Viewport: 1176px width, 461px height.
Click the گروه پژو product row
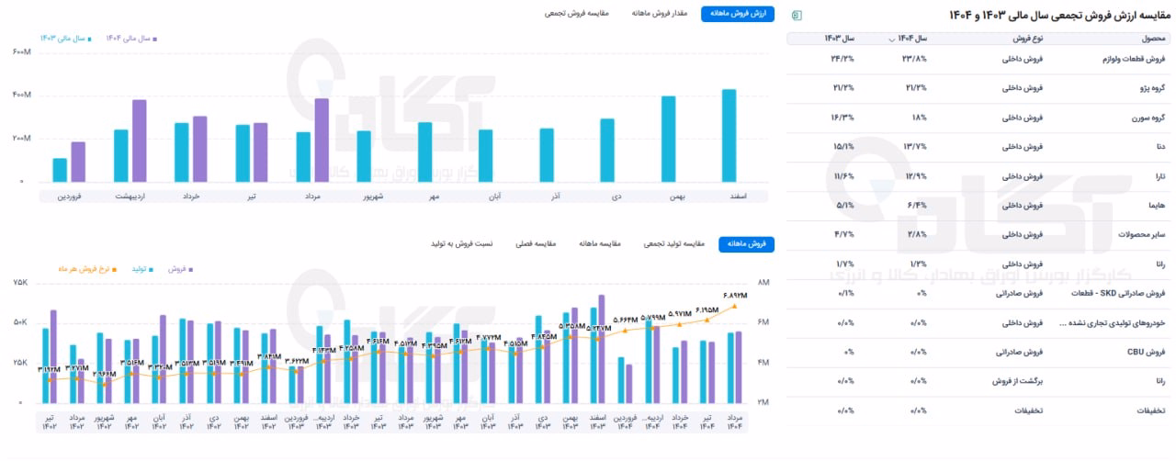[x=979, y=89]
